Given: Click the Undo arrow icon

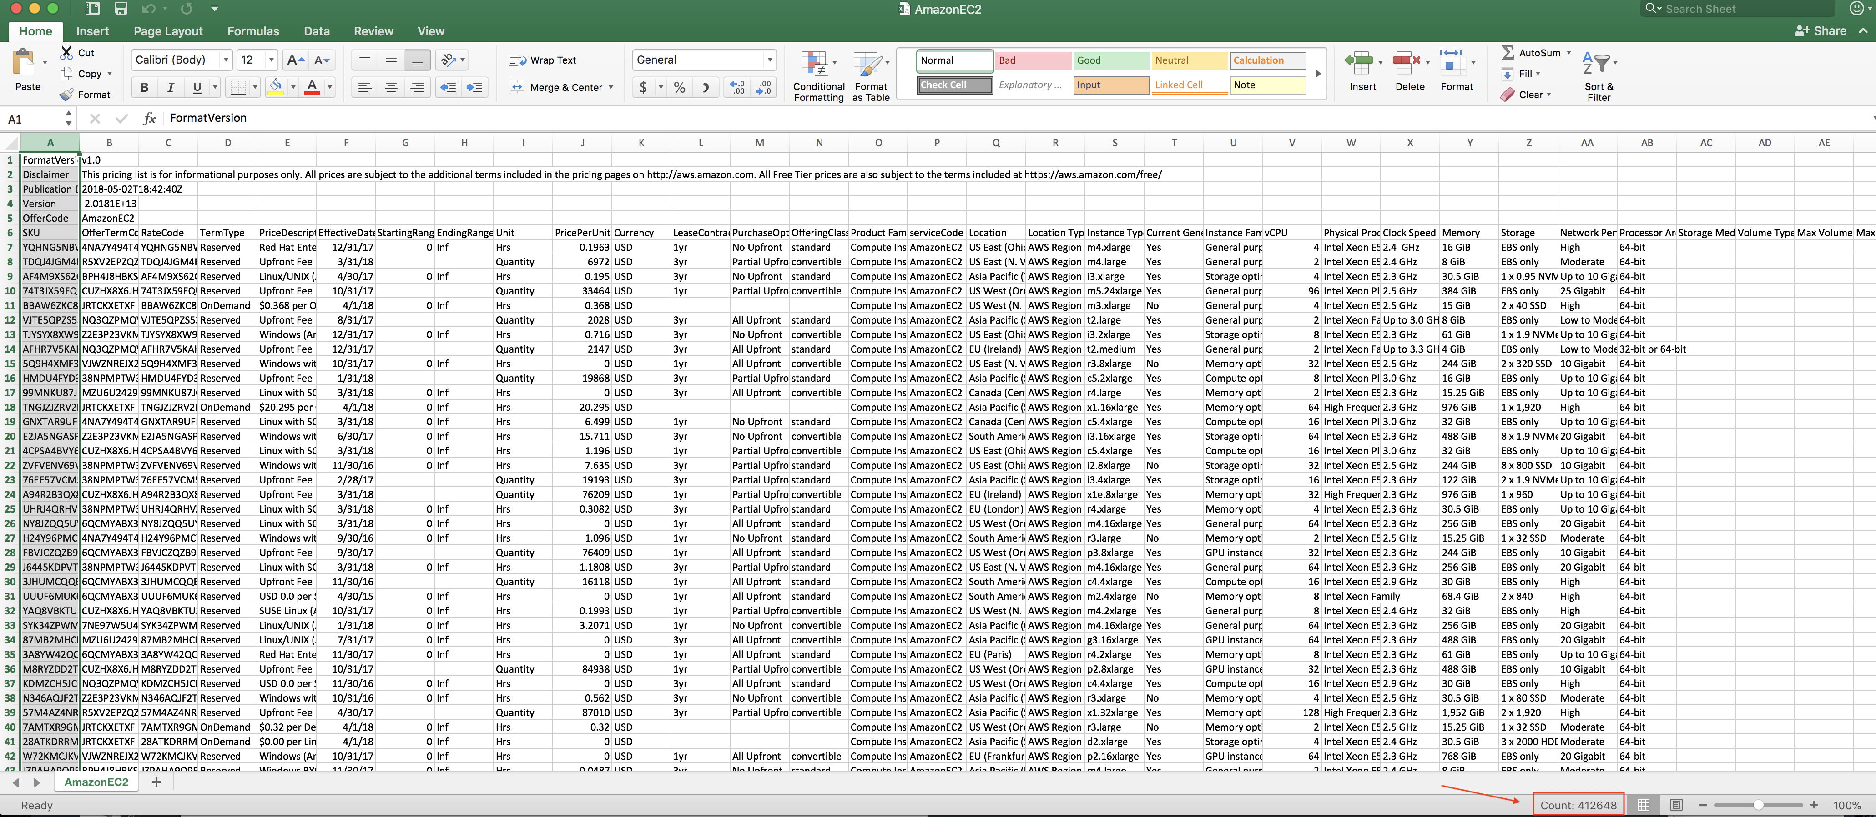Looking at the screenshot, I should [149, 9].
